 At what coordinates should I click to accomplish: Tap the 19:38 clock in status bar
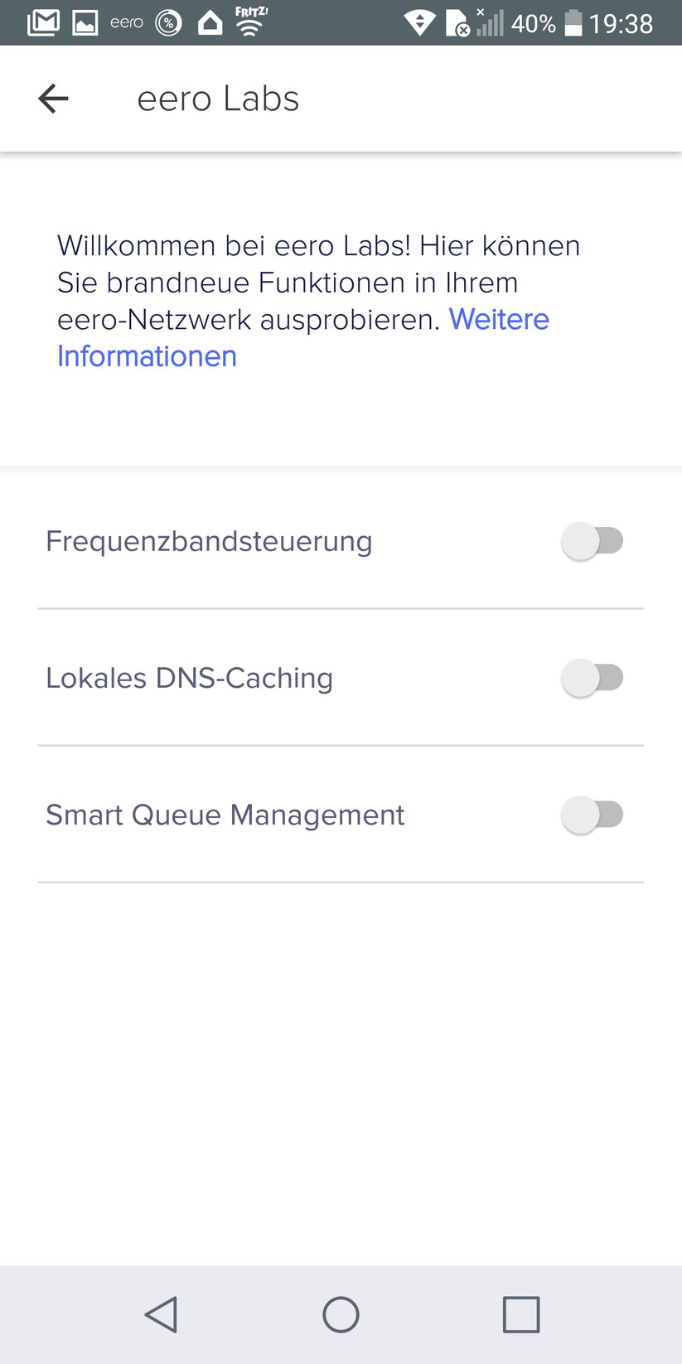622,23
